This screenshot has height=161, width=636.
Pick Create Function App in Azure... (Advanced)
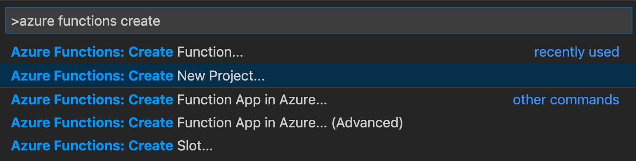click(318, 123)
